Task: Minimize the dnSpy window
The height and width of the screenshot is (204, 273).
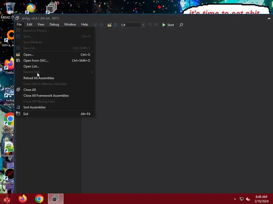Action: point(269,18)
